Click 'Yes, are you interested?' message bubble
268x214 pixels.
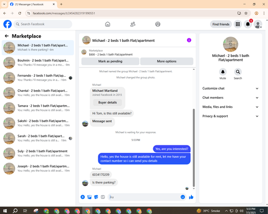[x=172, y=149]
